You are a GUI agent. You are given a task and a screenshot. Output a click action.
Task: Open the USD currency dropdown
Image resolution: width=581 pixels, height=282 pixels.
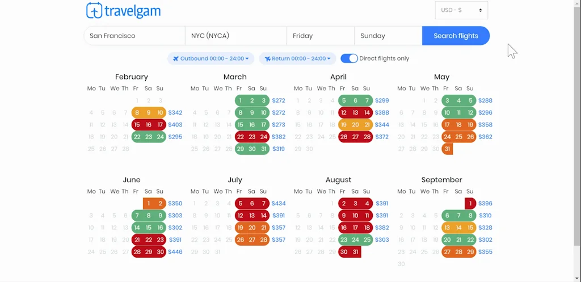[x=461, y=10]
